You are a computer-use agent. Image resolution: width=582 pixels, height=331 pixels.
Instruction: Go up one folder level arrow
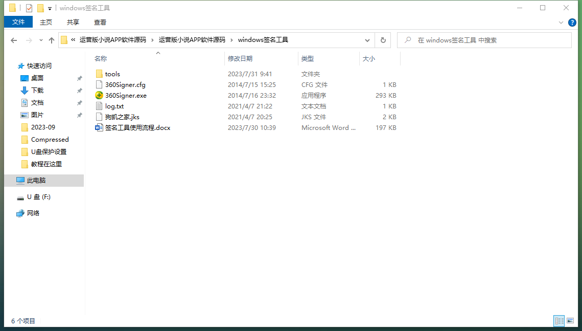pos(52,40)
